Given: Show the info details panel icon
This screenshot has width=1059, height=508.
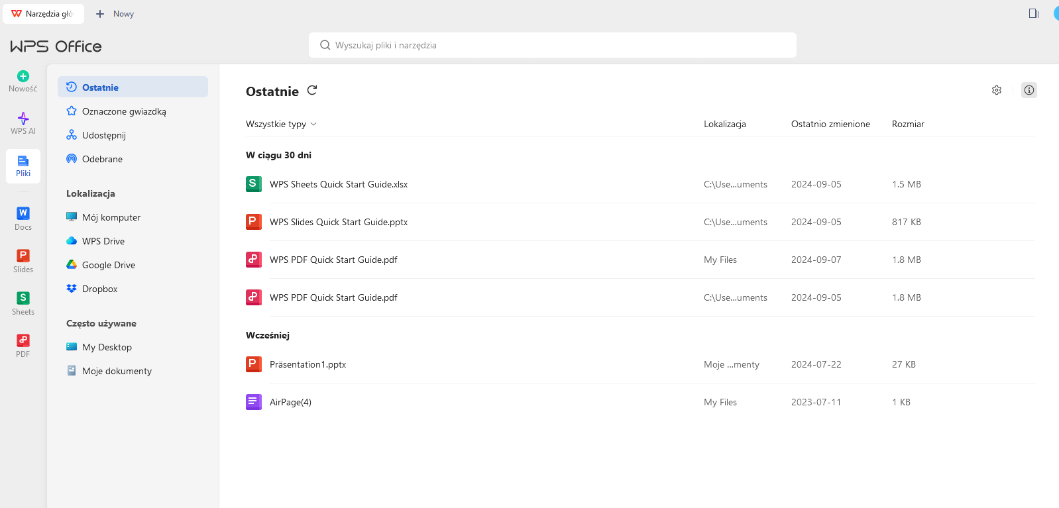Looking at the screenshot, I should [x=1029, y=90].
